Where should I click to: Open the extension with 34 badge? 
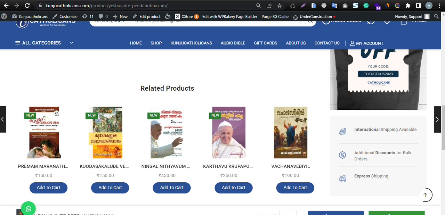point(377,6)
